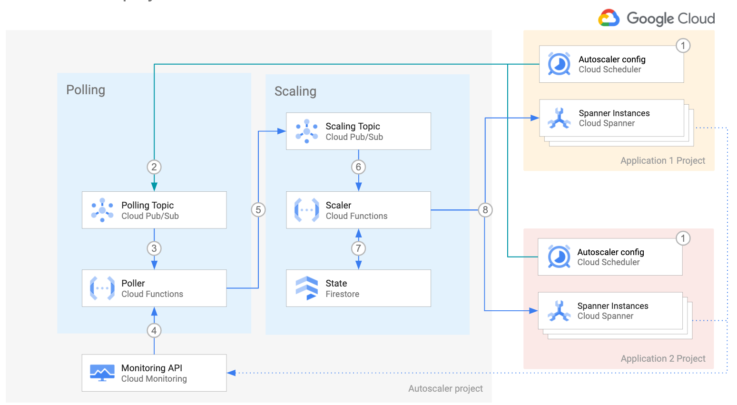This screenshot has height=405, width=737.
Task: Click Application 1 Cloud Scheduler clock icon
Action: tap(559, 64)
